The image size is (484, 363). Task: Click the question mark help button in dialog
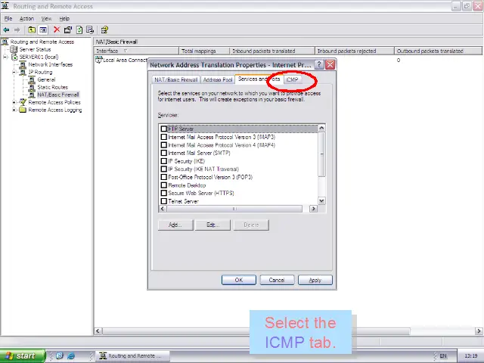pyautogui.click(x=319, y=65)
